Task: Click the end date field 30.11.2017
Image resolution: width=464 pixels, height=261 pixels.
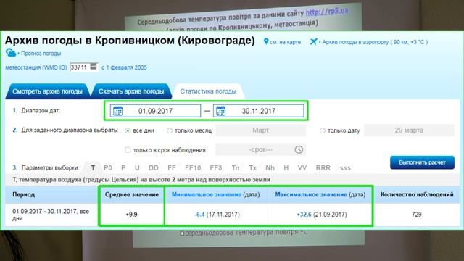Action: [x=258, y=111]
